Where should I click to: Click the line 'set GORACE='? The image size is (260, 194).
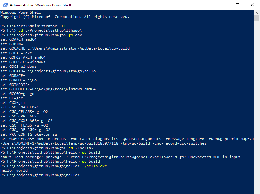click(x=13, y=76)
